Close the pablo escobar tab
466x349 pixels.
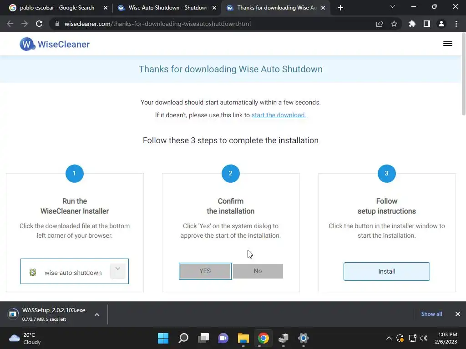coord(106,8)
